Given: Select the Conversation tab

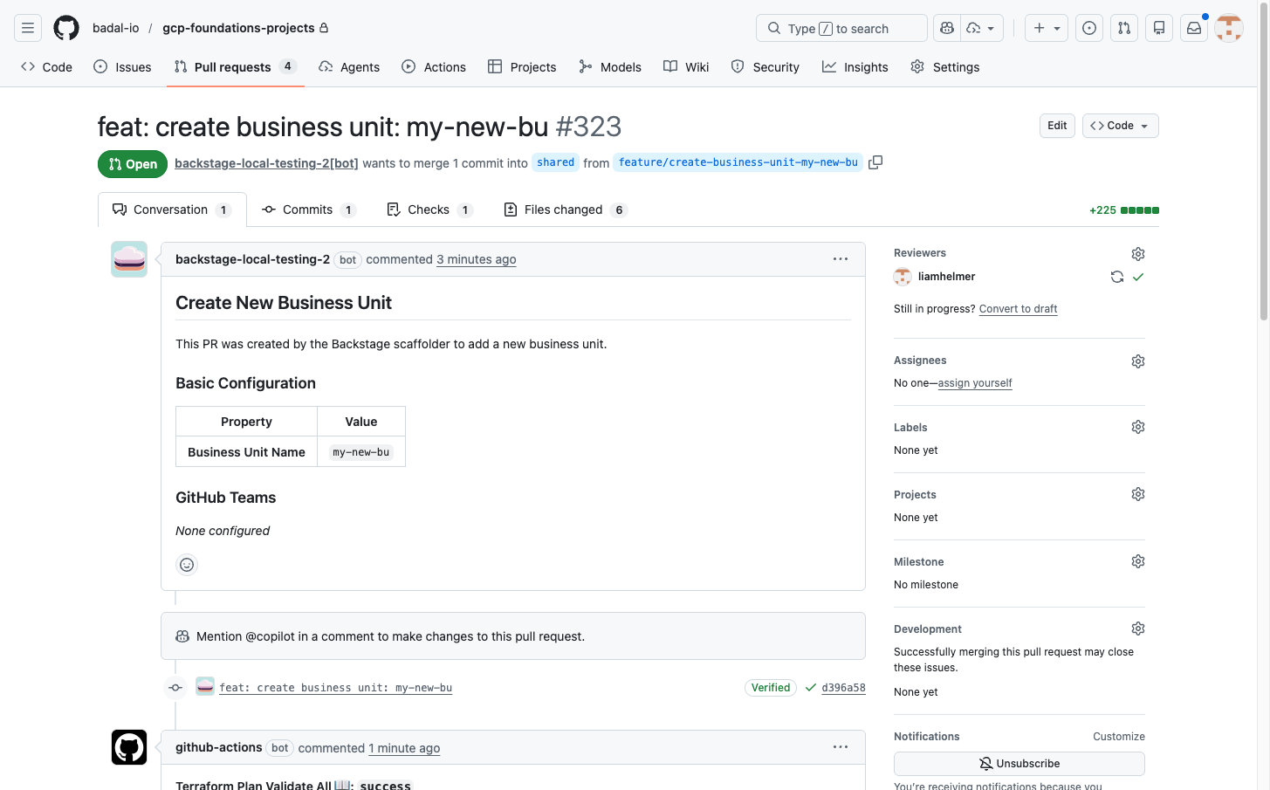Looking at the screenshot, I should pos(172,210).
